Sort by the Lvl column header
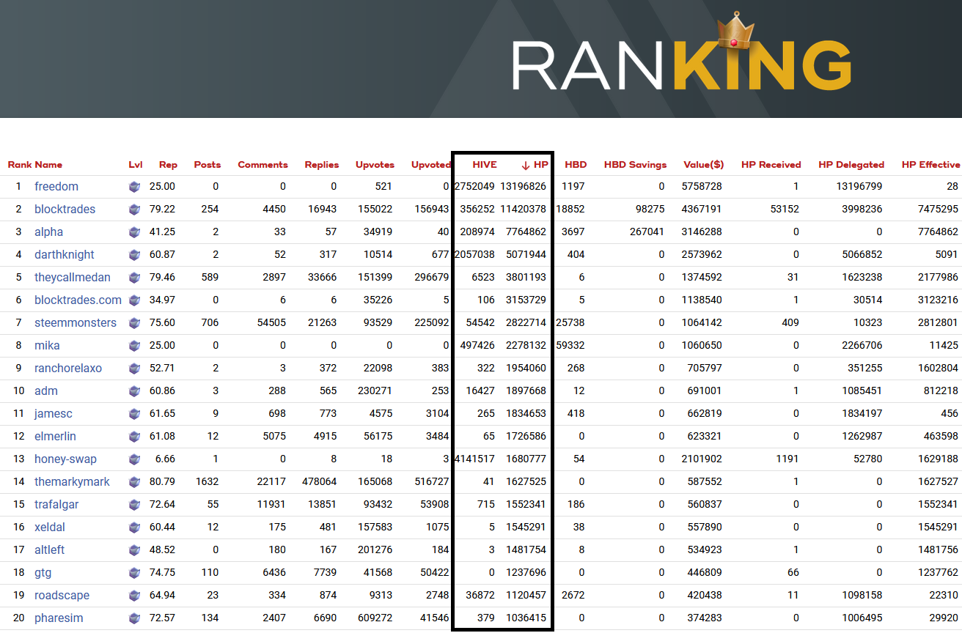Viewport: 962px width, 633px height. tap(135, 165)
